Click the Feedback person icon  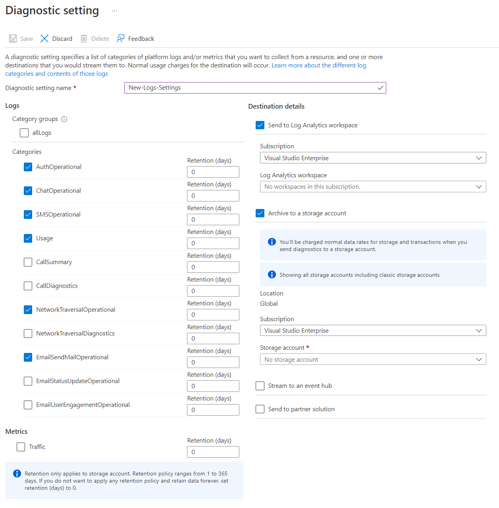tap(121, 38)
